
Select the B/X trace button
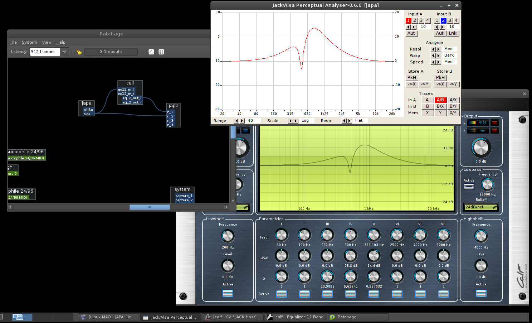point(440,106)
